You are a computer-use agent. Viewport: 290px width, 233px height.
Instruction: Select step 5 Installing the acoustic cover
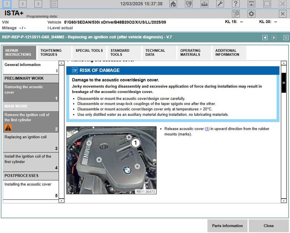coord(31,190)
